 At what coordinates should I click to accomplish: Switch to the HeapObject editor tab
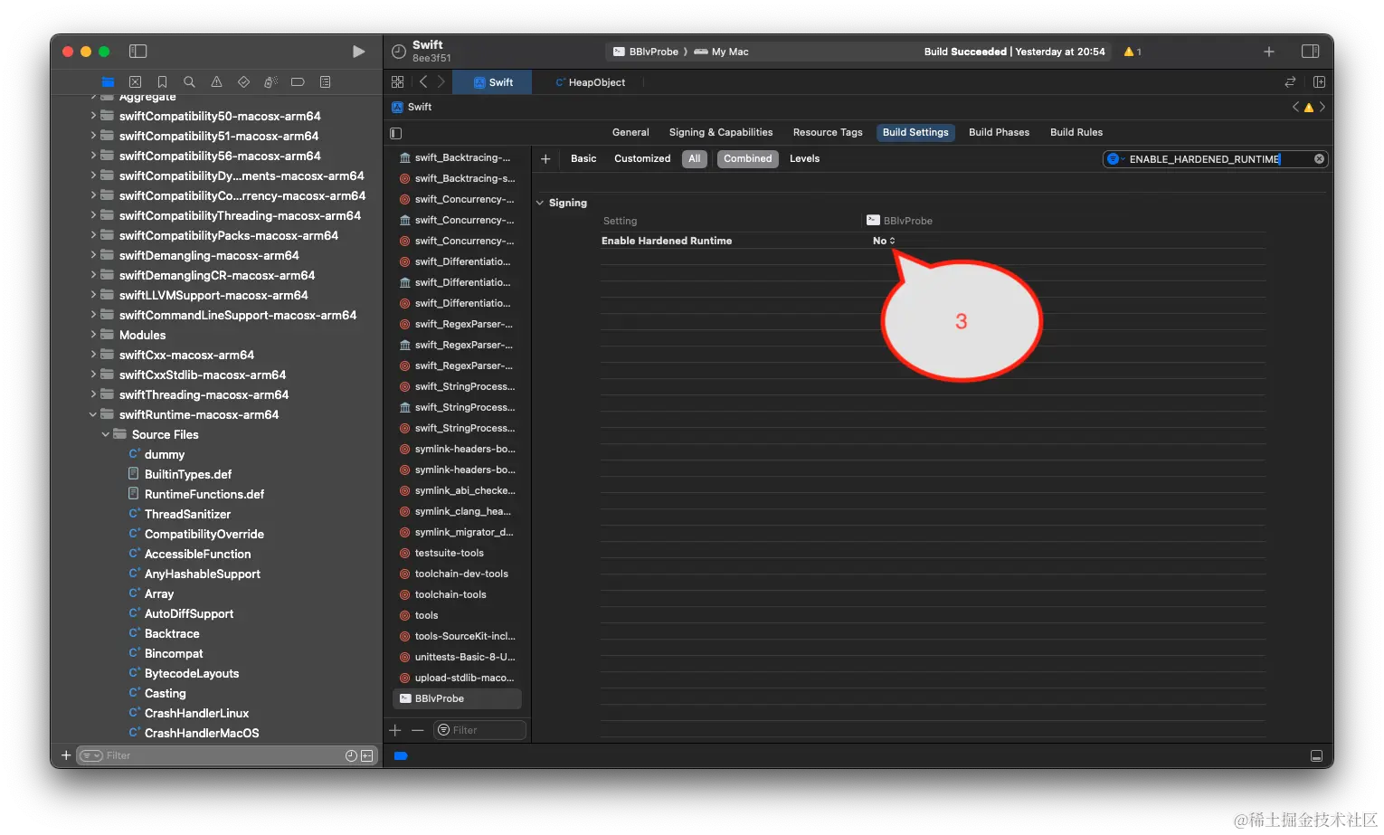590,82
